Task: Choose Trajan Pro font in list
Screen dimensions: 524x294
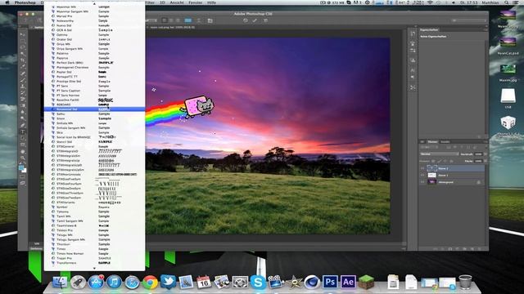Action: (95, 258)
